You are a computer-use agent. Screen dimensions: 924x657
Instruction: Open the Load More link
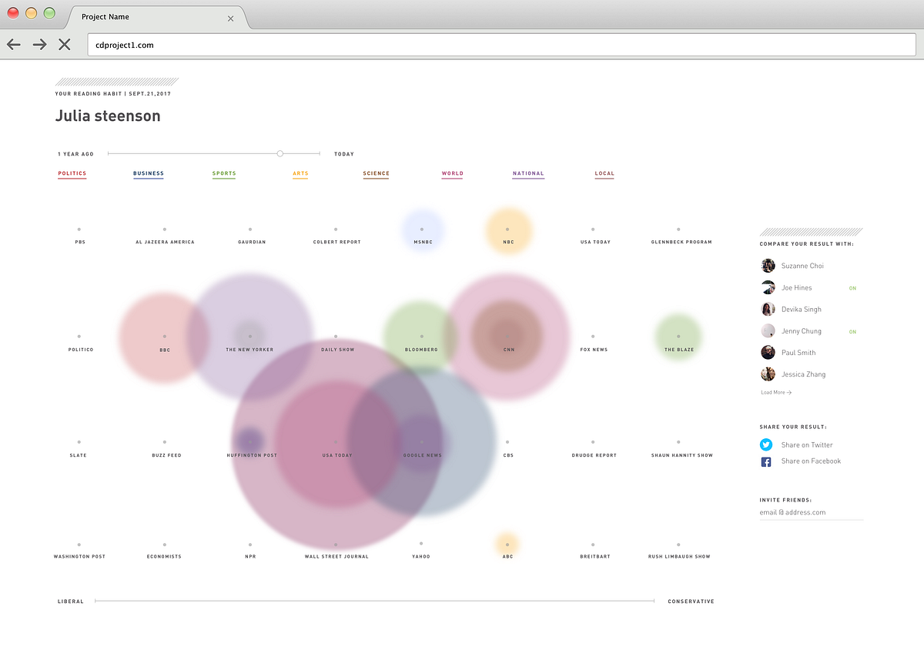coord(776,393)
